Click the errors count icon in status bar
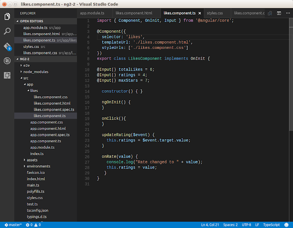293x228 pixels. pyautogui.click(x=27, y=225)
